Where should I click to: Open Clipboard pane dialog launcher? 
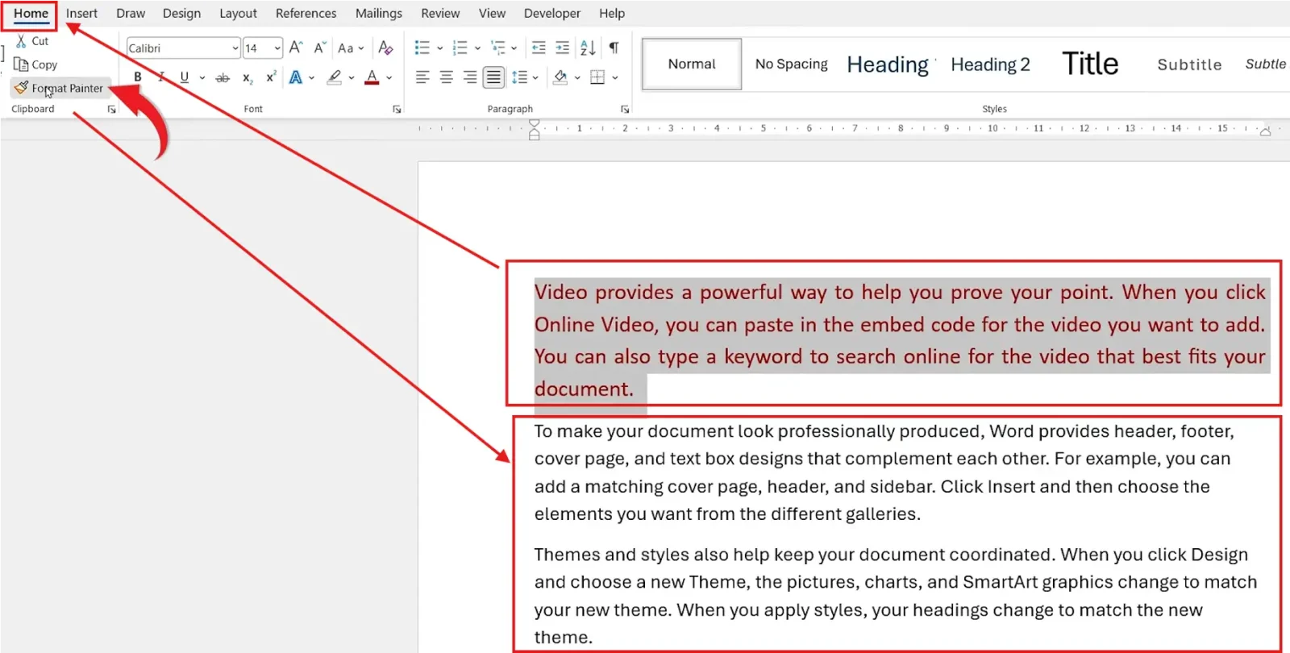click(112, 109)
